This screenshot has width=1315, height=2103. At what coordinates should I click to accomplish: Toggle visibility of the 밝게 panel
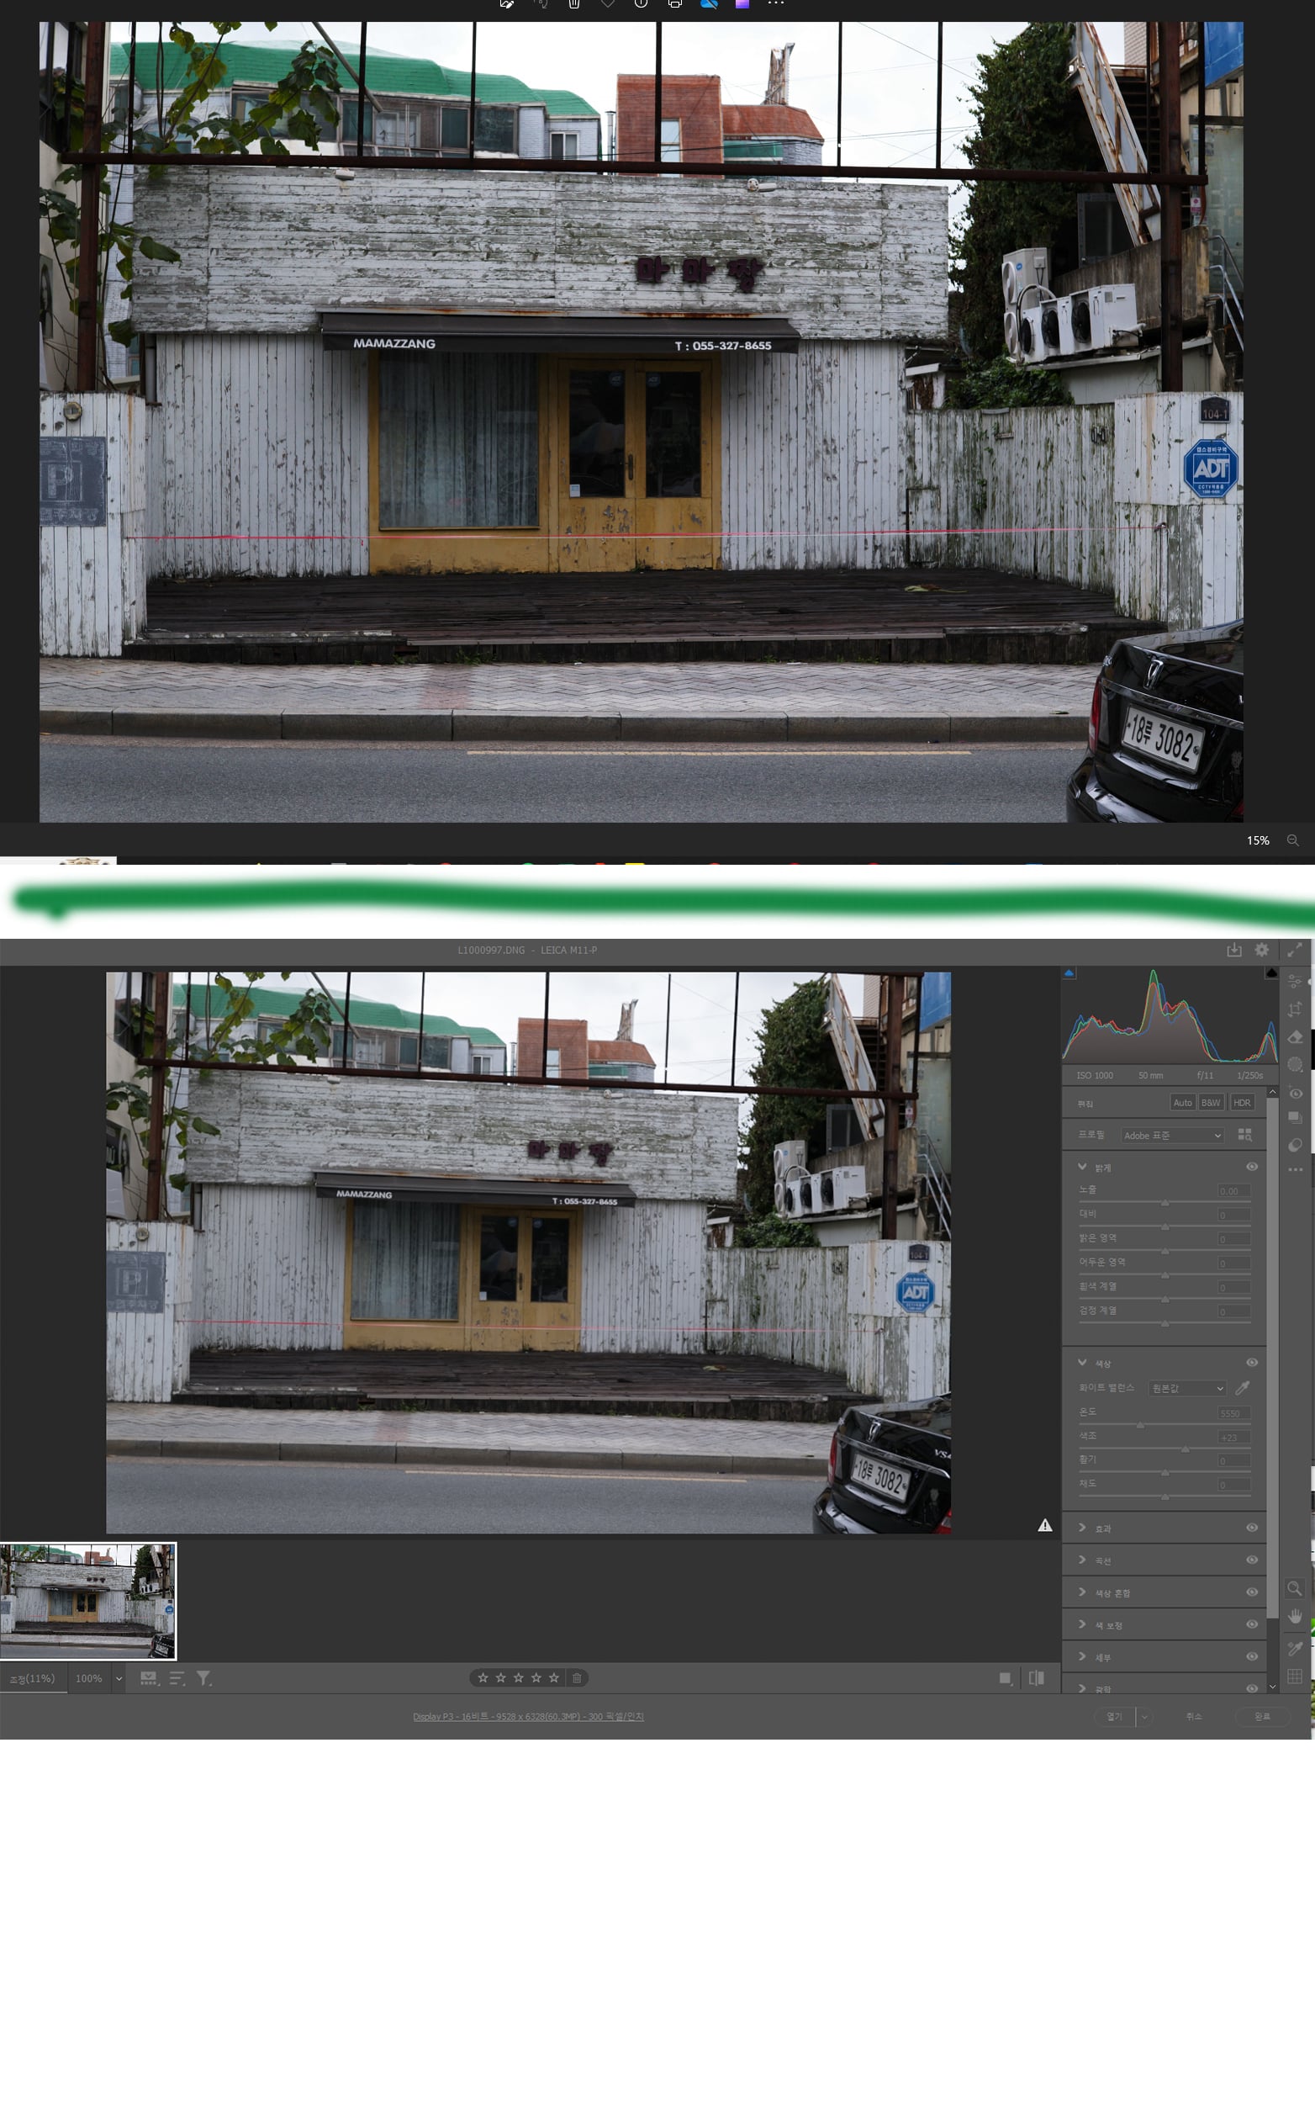tap(1251, 1167)
